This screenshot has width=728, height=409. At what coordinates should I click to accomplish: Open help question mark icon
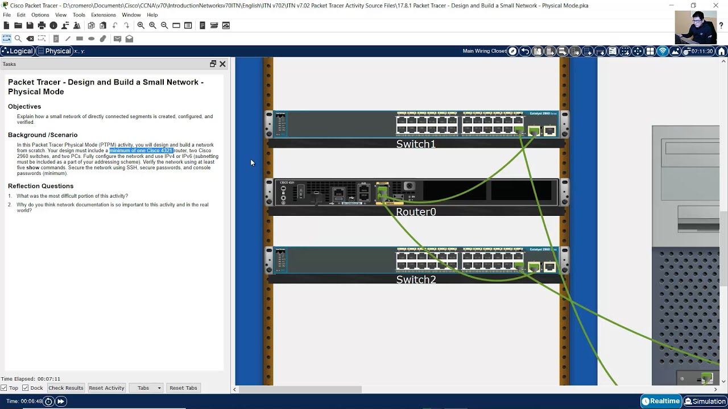click(x=722, y=26)
